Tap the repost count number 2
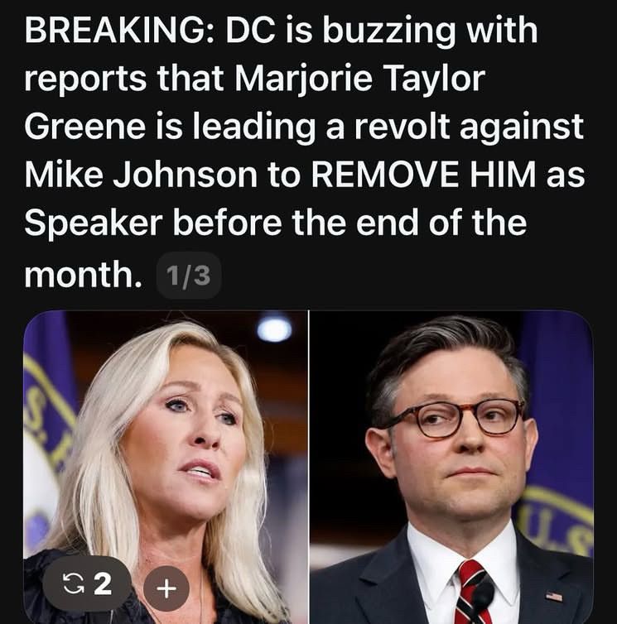The height and width of the screenshot is (624, 617). click(x=103, y=583)
